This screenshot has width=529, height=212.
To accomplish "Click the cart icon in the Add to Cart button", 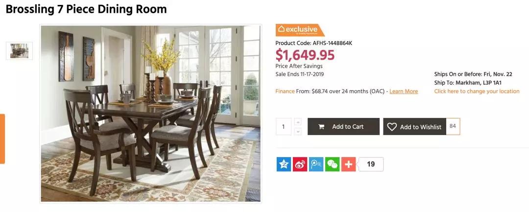I will tap(321, 127).
